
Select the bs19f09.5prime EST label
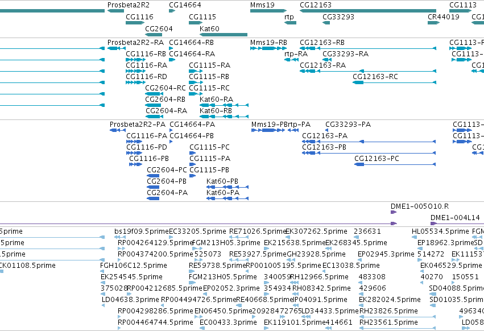[142, 231]
